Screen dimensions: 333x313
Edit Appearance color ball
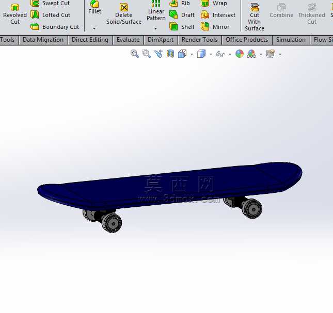tap(240, 54)
